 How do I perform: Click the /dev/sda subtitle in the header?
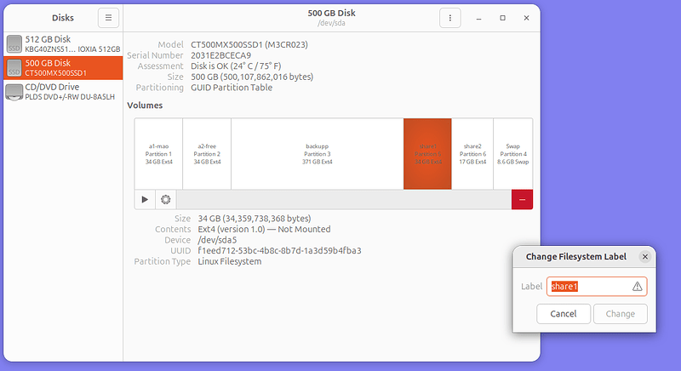331,23
